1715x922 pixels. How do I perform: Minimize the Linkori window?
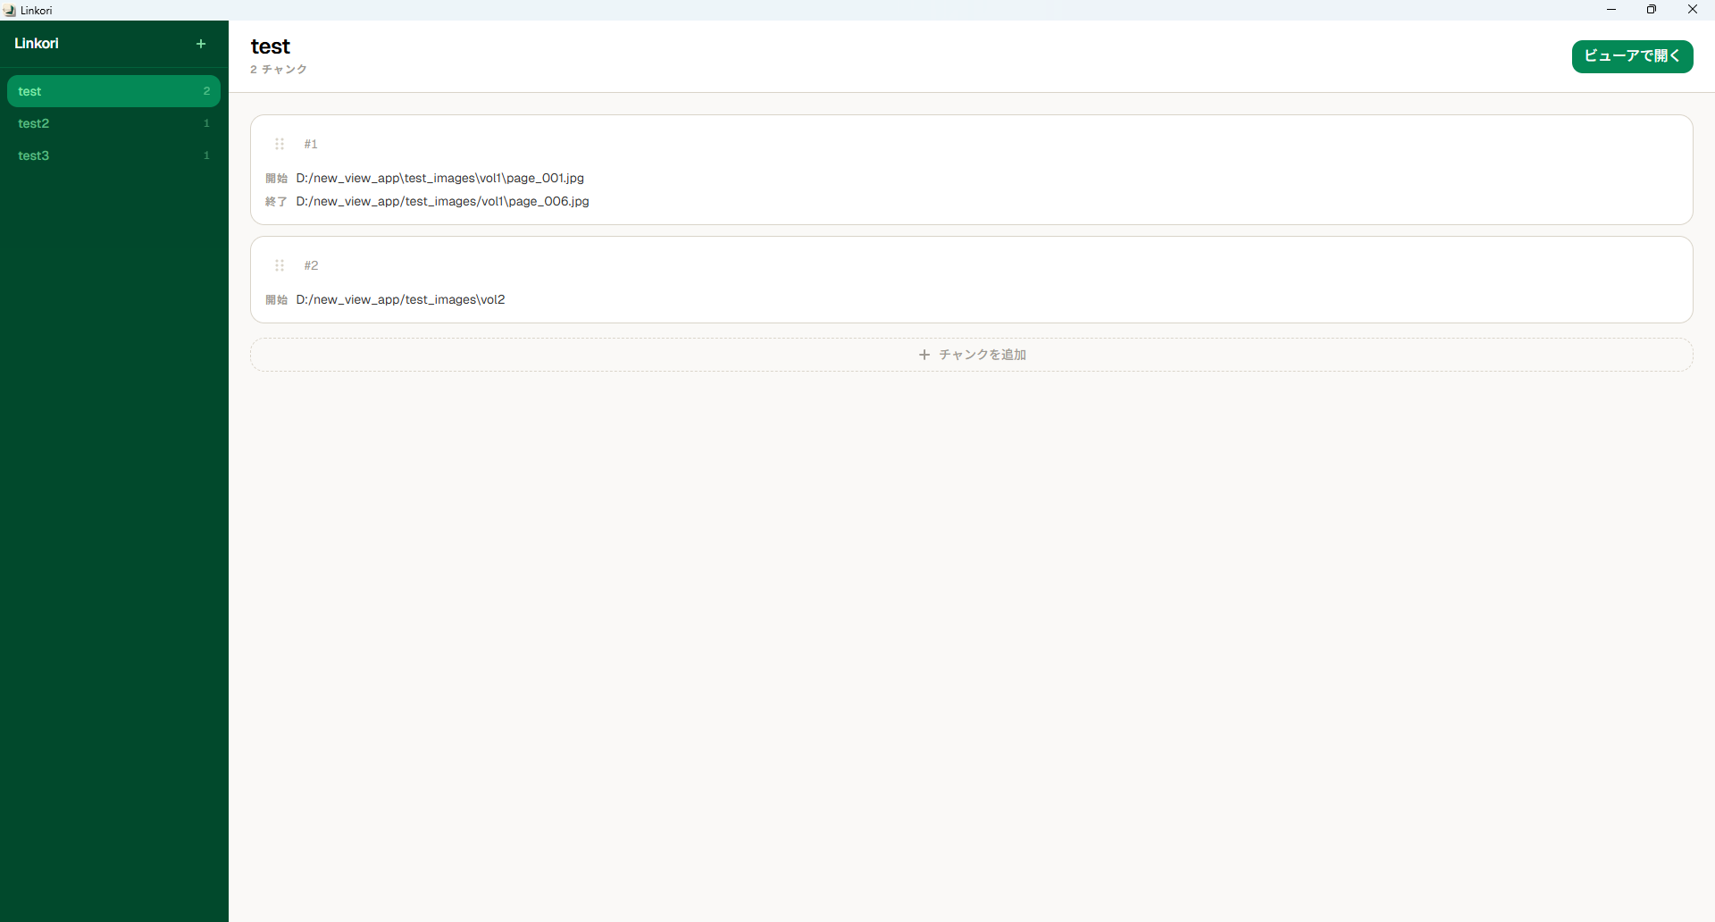tap(1611, 10)
